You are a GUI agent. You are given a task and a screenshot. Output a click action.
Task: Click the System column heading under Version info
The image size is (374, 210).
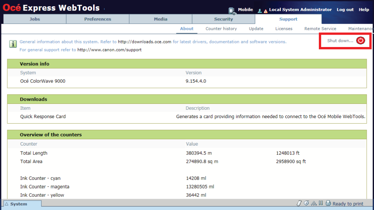[x=28, y=73]
